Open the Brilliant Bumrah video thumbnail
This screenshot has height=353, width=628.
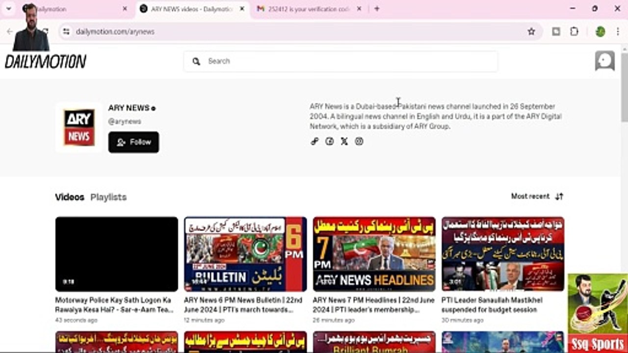click(x=374, y=342)
